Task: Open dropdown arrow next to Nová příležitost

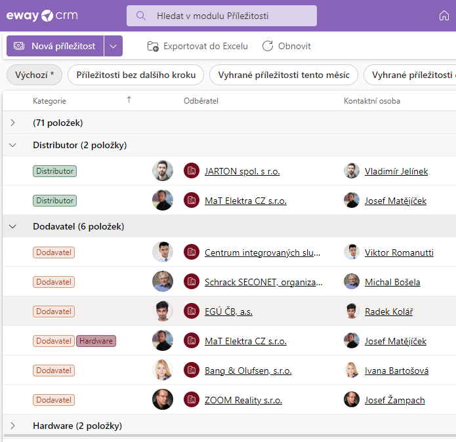Action: (114, 46)
